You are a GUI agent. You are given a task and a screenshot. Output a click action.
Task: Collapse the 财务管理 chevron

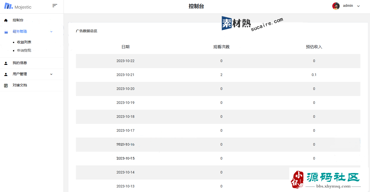[x=51, y=32]
